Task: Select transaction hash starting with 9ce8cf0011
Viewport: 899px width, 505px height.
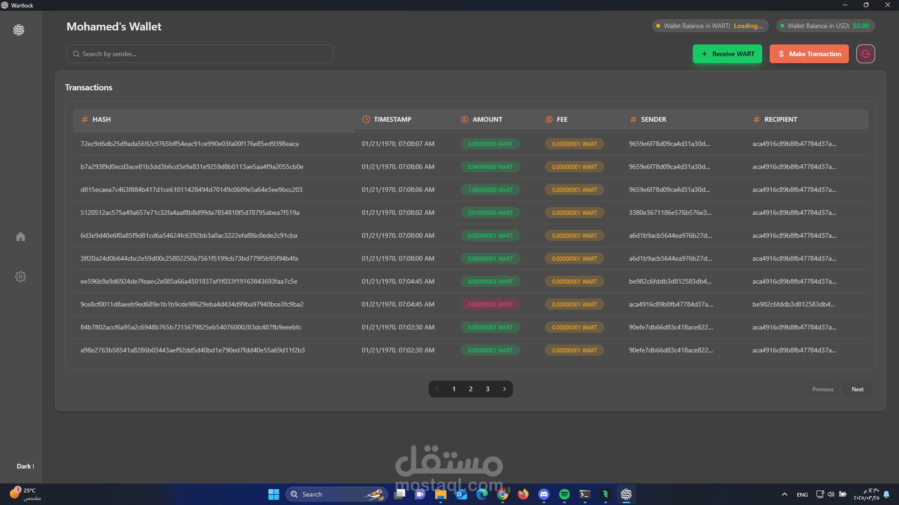Action: [x=192, y=304]
